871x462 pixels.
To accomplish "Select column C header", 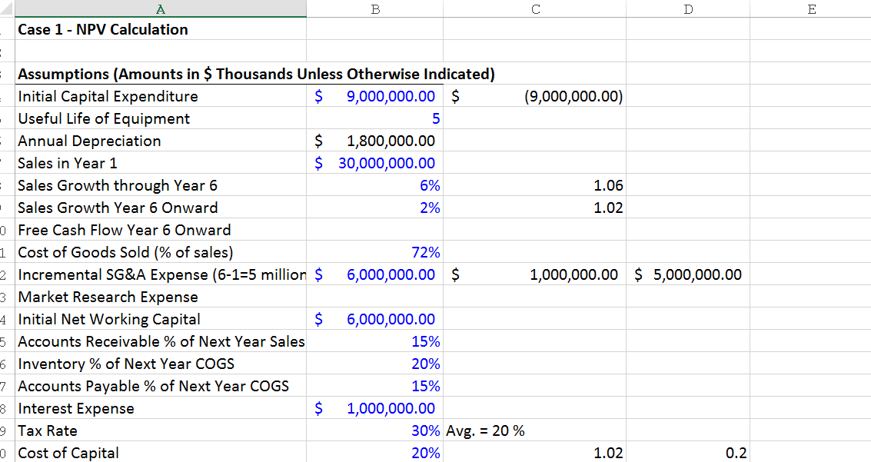I will [535, 9].
